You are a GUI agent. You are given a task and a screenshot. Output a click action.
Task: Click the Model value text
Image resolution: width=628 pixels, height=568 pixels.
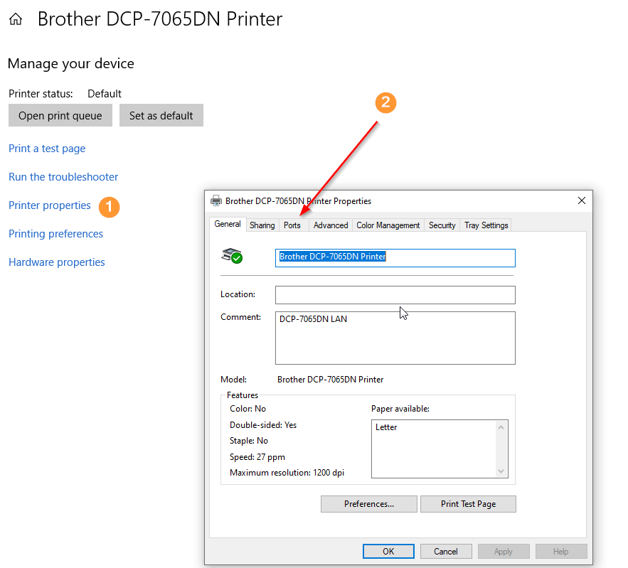pyautogui.click(x=331, y=380)
